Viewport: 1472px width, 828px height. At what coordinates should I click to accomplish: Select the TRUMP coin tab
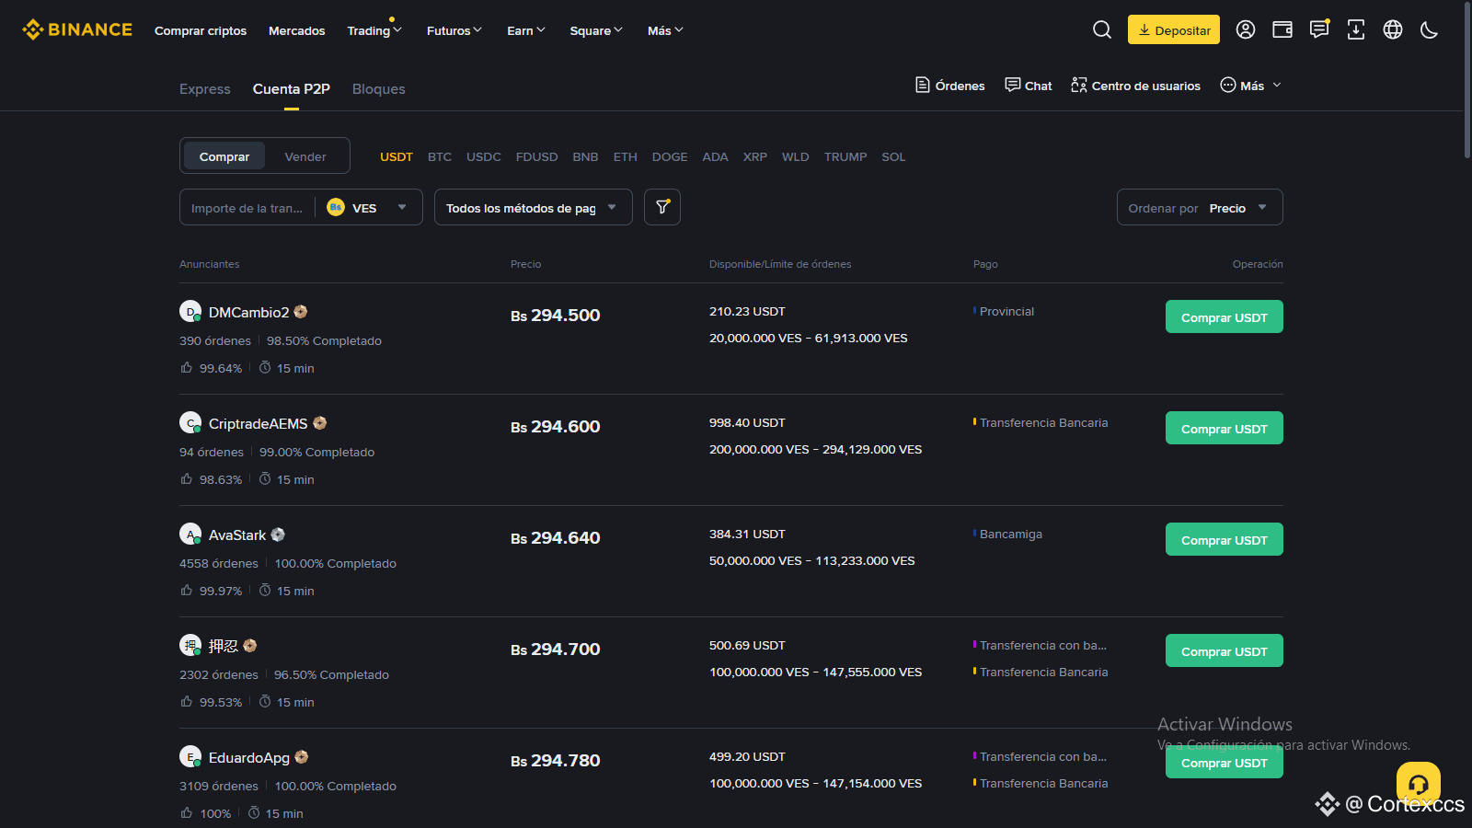tap(845, 156)
